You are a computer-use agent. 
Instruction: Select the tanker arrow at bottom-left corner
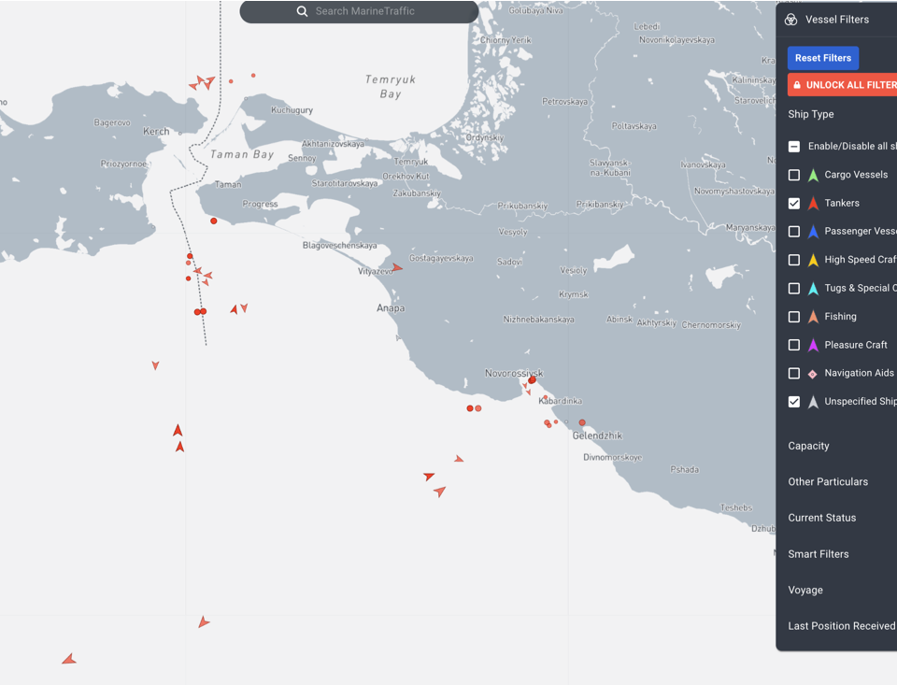69,660
